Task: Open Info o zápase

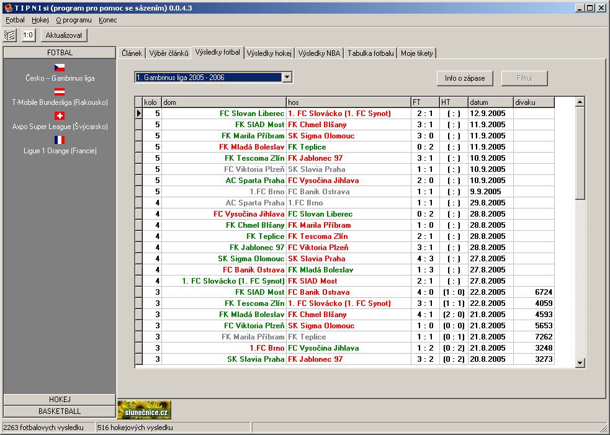Action: pyautogui.click(x=465, y=78)
